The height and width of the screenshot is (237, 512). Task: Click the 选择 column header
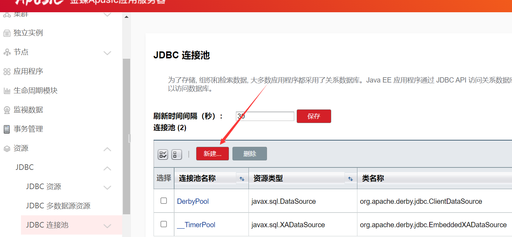coord(164,178)
